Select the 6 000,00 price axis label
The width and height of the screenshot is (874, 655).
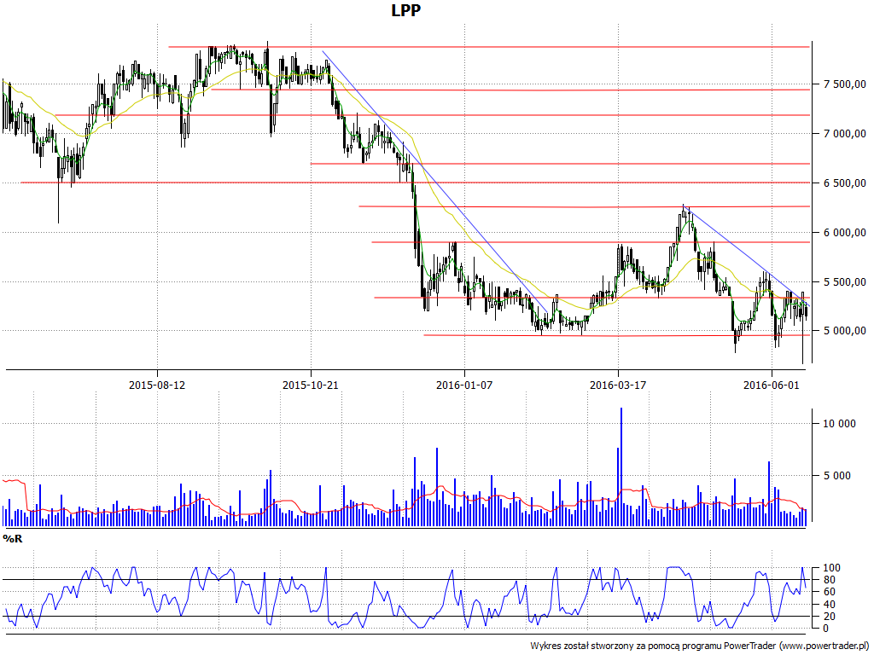tap(845, 233)
